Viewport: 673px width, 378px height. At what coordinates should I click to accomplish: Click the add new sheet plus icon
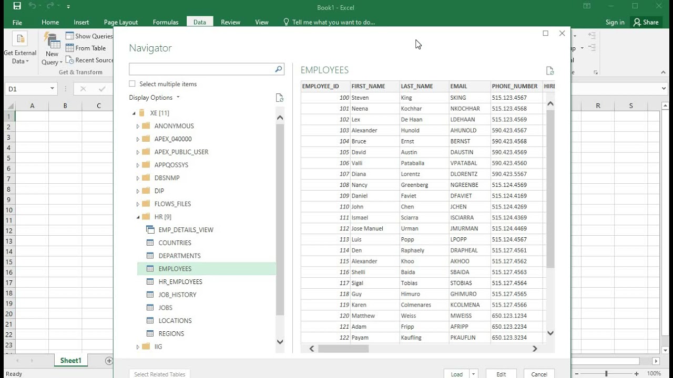pyautogui.click(x=109, y=361)
